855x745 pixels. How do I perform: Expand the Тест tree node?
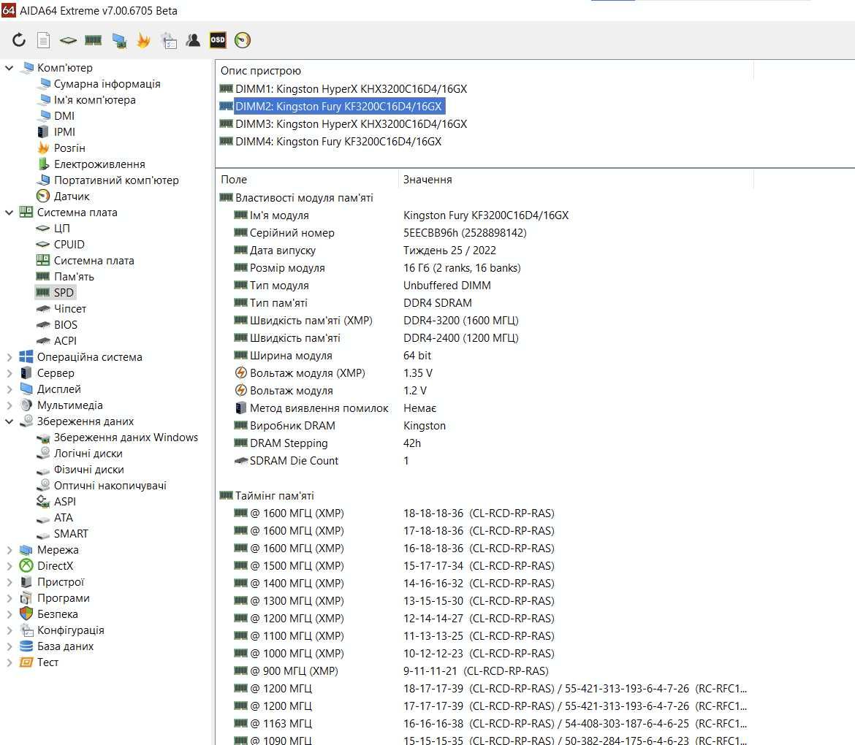pyautogui.click(x=9, y=662)
